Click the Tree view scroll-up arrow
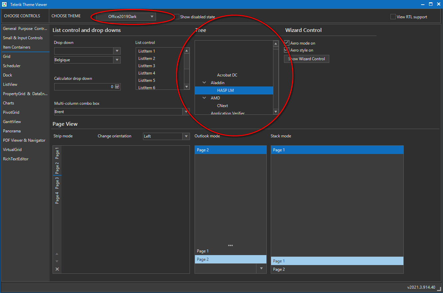The image size is (443, 293). coord(276,44)
